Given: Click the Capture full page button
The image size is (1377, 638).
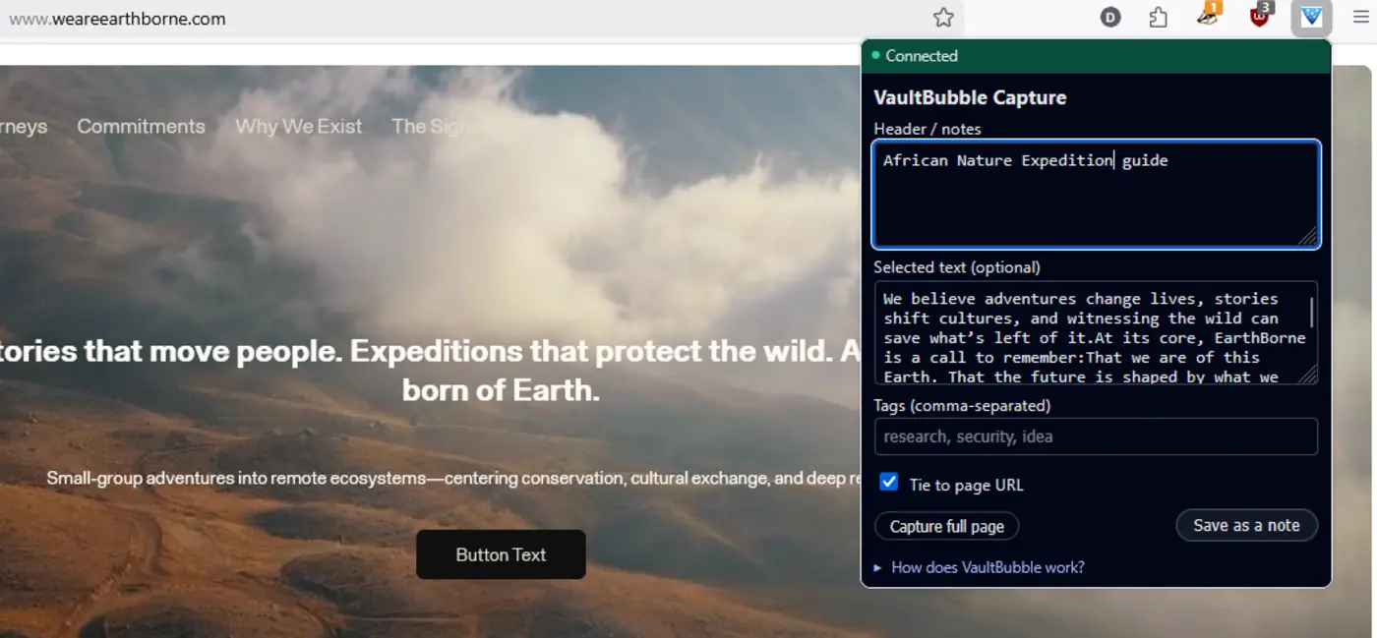Looking at the screenshot, I should (946, 526).
